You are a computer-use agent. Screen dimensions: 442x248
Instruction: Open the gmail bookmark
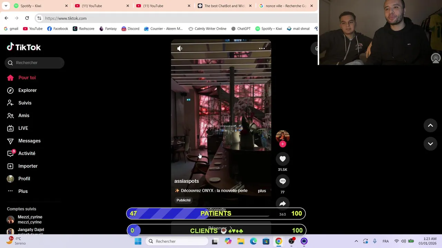(x=11, y=29)
